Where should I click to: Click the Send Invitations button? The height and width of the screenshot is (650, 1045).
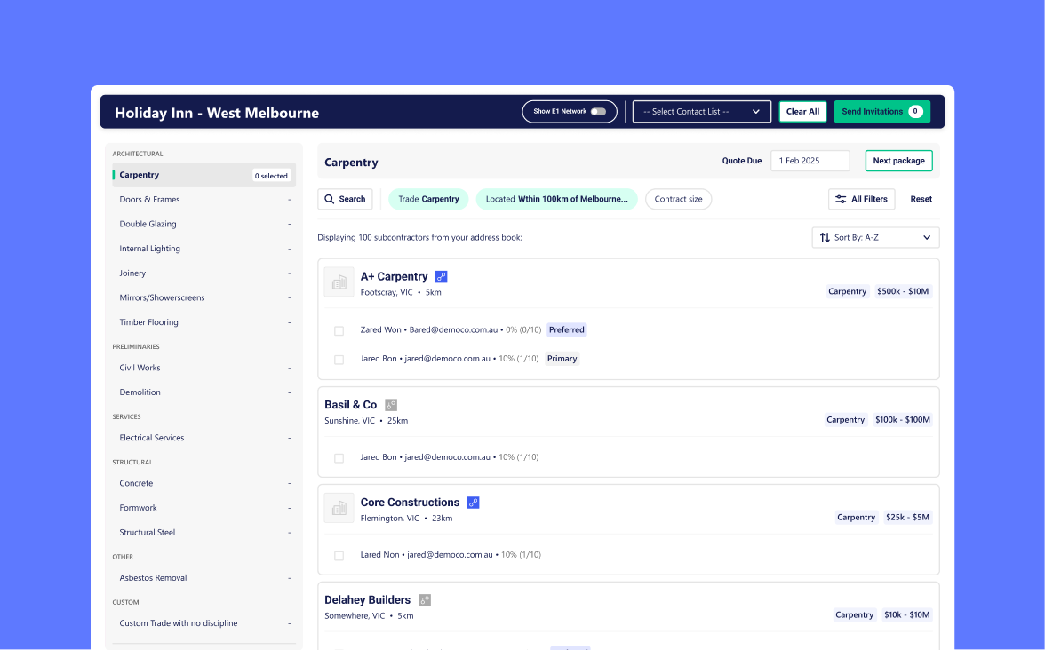tap(881, 112)
